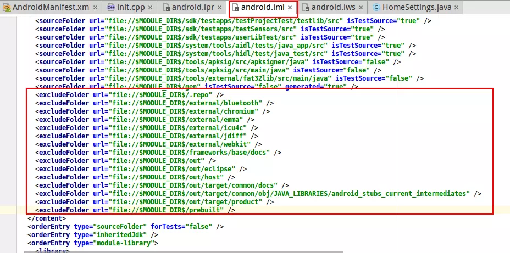The image size is (510, 253).
Task: Click the C++ icon on init.cpp tab
Action: (110, 8)
